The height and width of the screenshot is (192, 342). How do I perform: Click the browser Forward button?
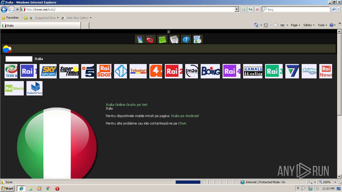(11, 10)
